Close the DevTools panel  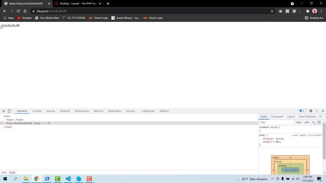[x=323, y=111]
